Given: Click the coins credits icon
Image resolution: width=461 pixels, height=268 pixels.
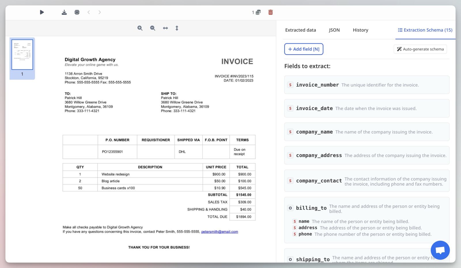Looking at the screenshot, I should point(258,12).
